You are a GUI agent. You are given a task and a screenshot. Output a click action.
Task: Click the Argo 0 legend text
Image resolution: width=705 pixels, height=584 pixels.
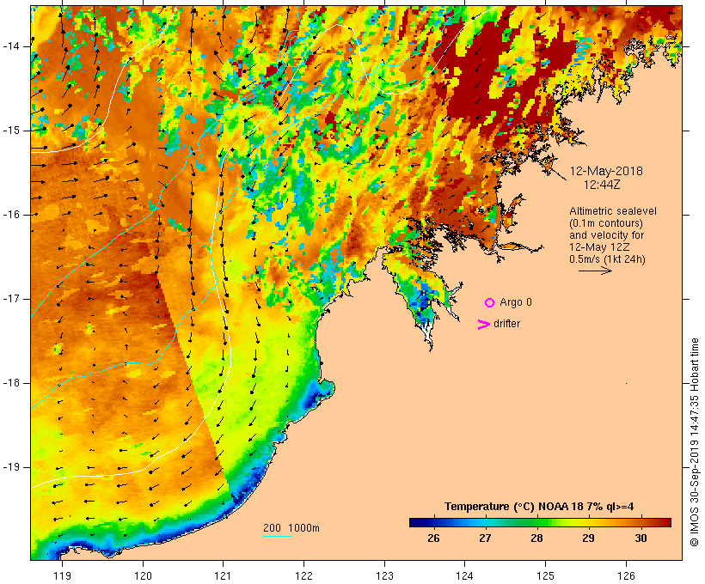pos(516,302)
